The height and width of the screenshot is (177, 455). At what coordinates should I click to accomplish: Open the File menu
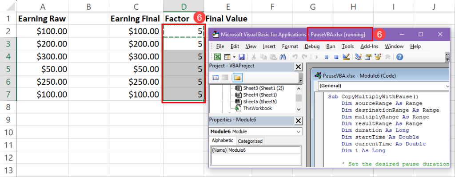(x=220, y=46)
